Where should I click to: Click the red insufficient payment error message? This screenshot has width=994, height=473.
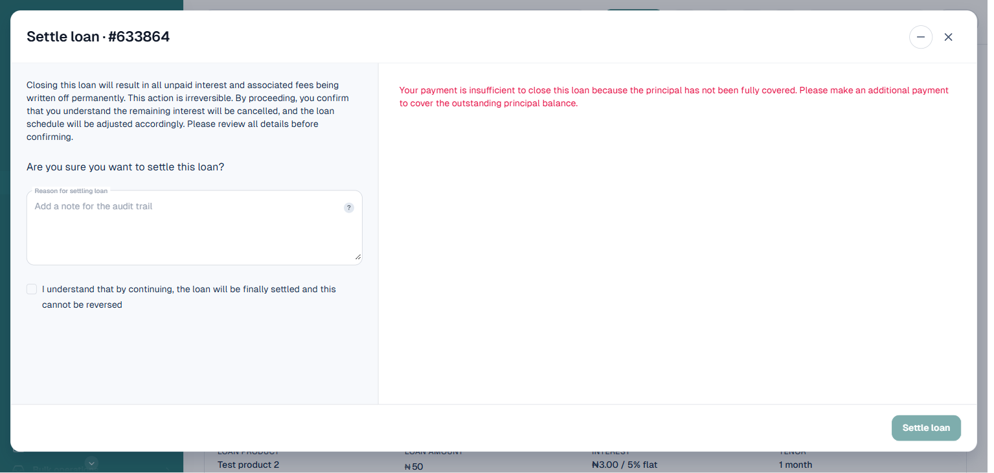click(674, 97)
